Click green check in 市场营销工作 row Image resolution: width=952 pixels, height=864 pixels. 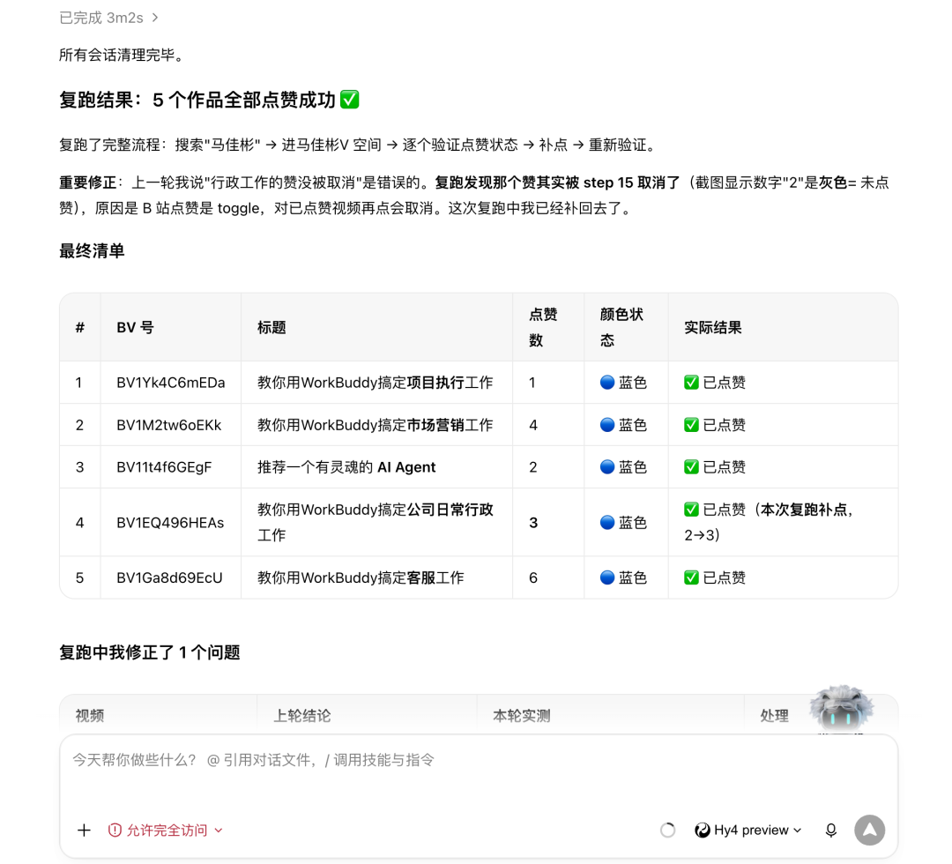pos(691,424)
